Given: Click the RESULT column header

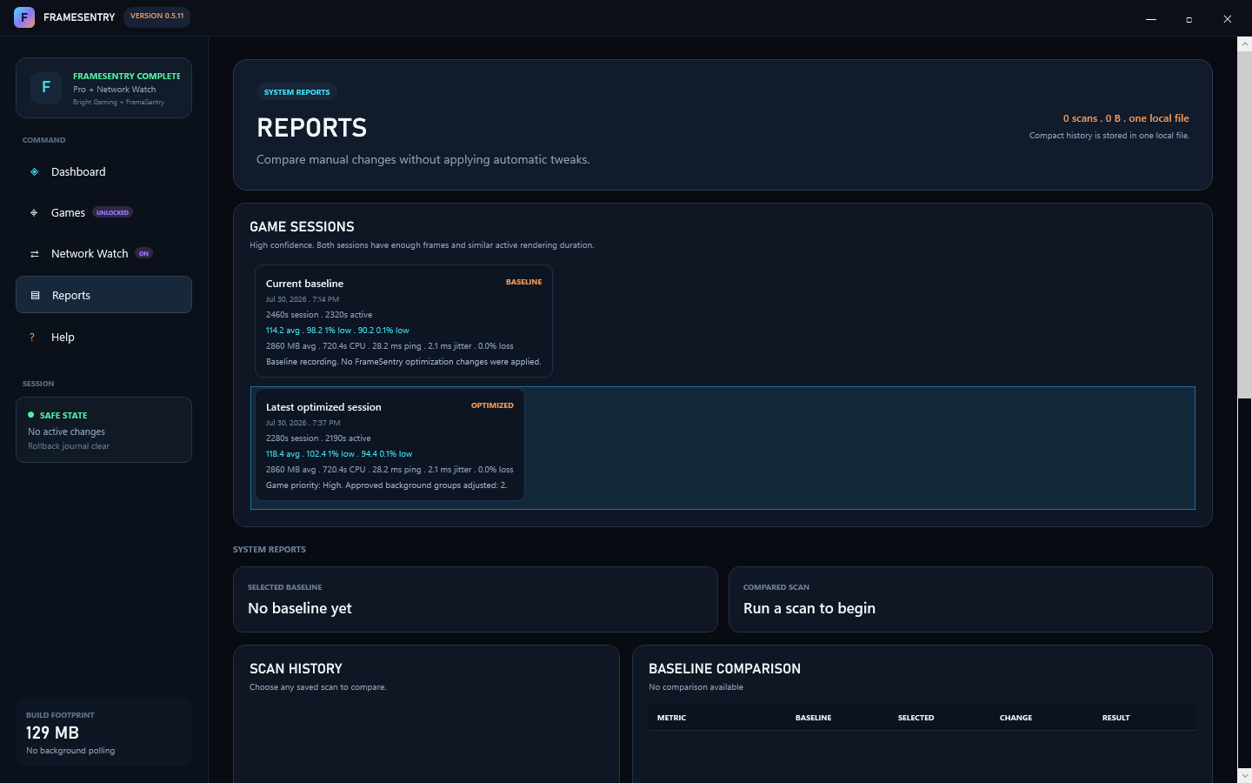Looking at the screenshot, I should point(1115,718).
